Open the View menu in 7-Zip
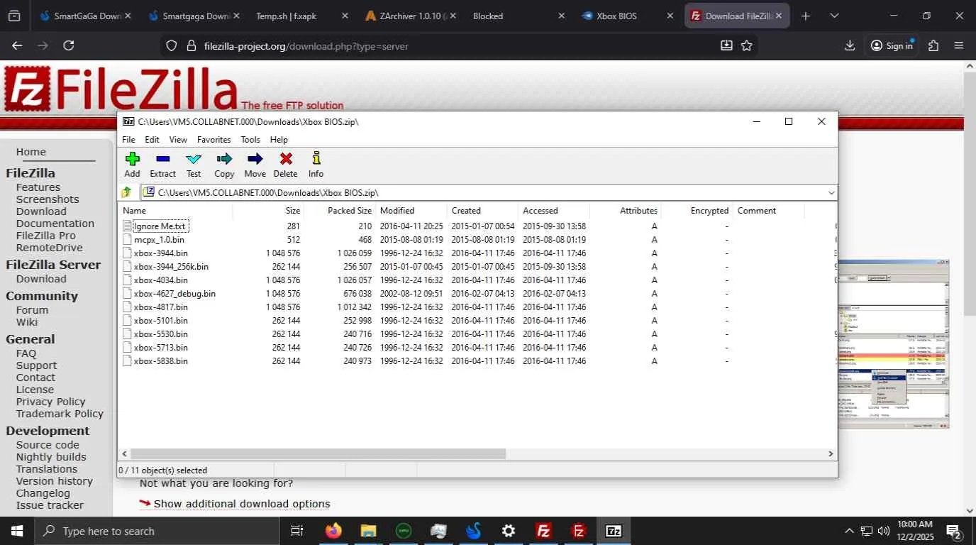This screenshot has width=976, height=545. 178,140
